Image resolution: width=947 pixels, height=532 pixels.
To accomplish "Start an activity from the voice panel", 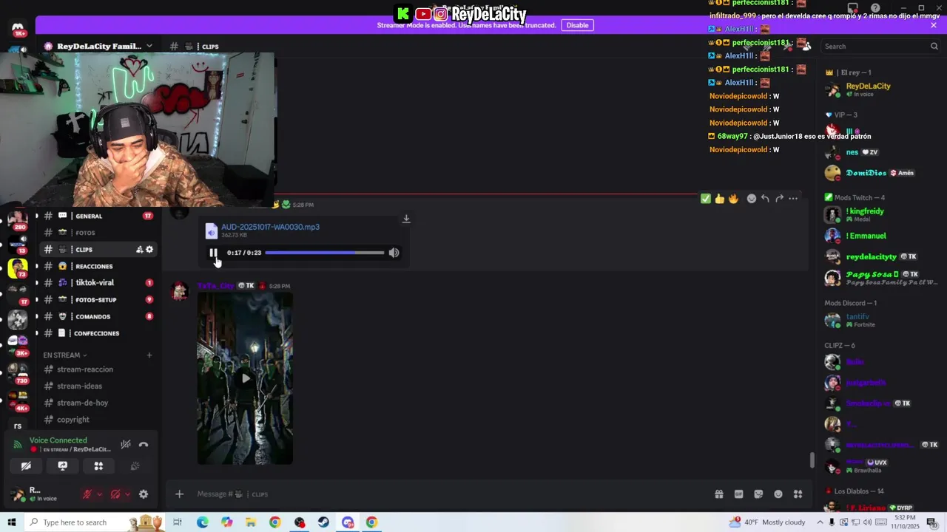I will click(98, 466).
